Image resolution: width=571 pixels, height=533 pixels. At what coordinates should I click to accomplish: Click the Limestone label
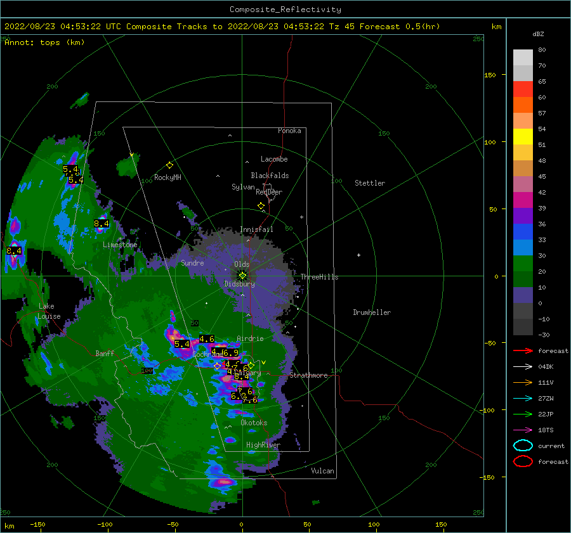(x=120, y=245)
